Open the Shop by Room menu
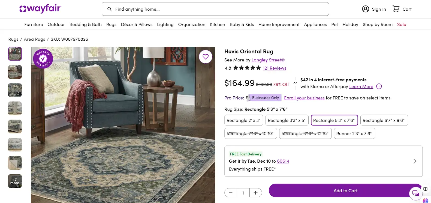The width and height of the screenshot is (431, 203). (378, 24)
